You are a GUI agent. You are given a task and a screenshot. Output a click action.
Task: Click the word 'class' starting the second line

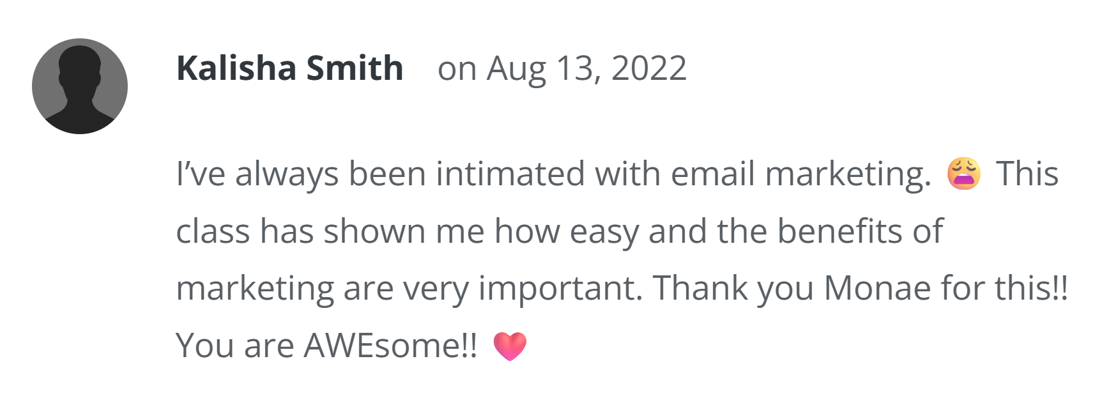click(x=213, y=231)
